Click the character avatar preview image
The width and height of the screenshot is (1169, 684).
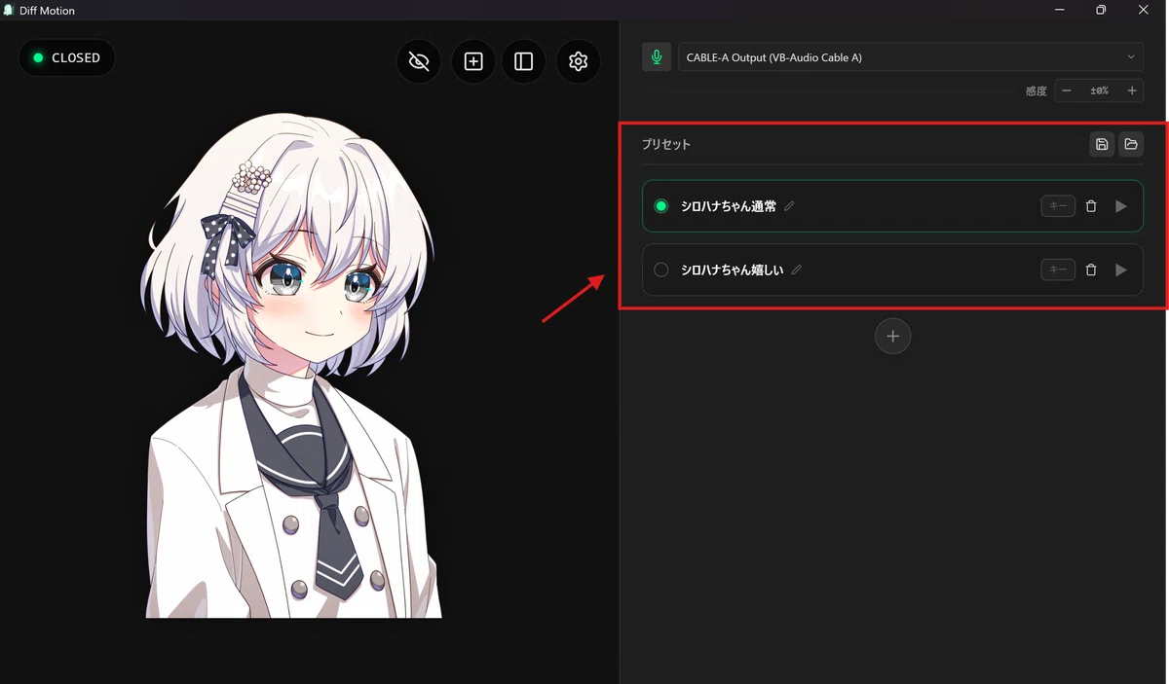294,365
